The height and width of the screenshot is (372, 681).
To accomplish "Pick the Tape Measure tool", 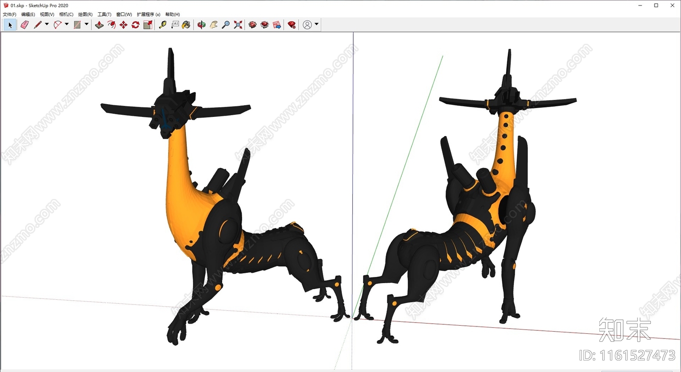I will point(163,25).
